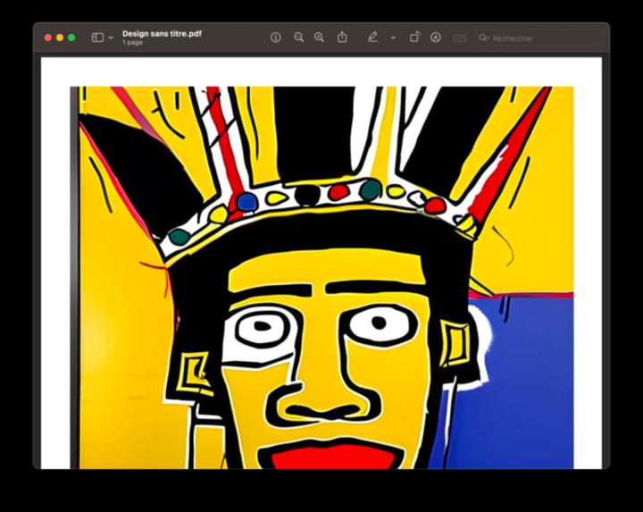Focus the Rechercher search field
The image size is (643, 512).
[539, 38]
